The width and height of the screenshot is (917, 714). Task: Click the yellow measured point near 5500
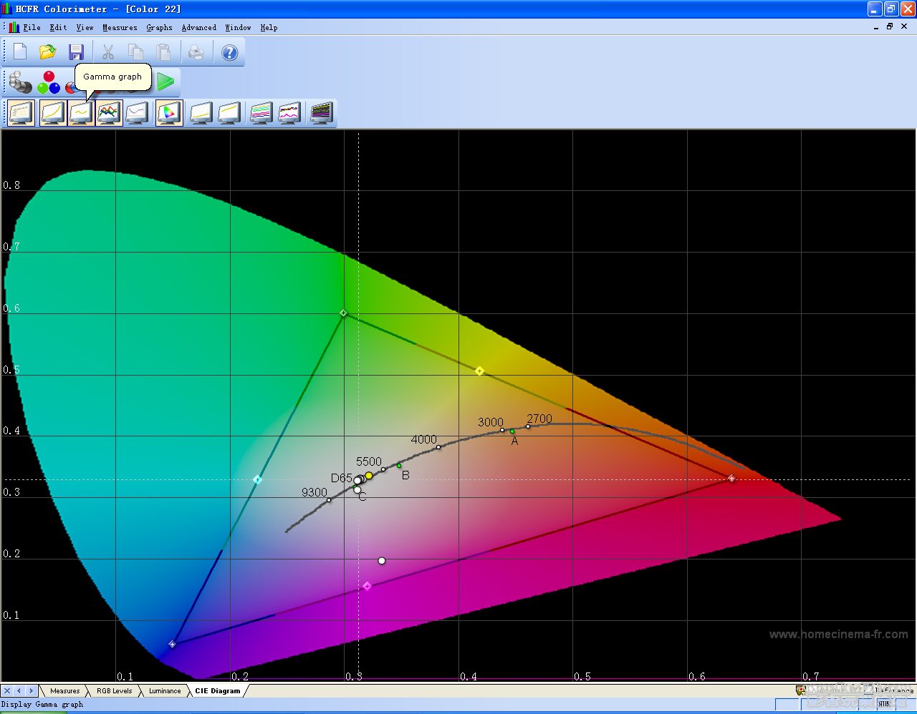369,476
